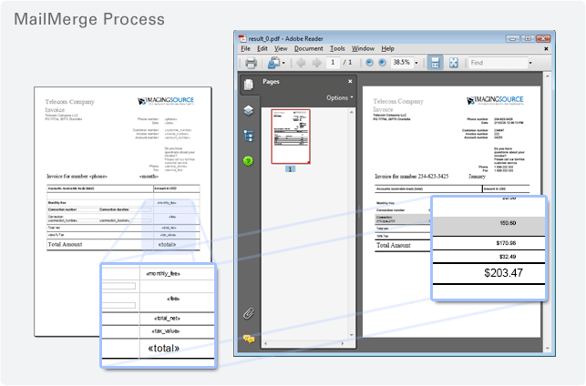Go to next page arrow
586x386 pixels.
point(316,63)
